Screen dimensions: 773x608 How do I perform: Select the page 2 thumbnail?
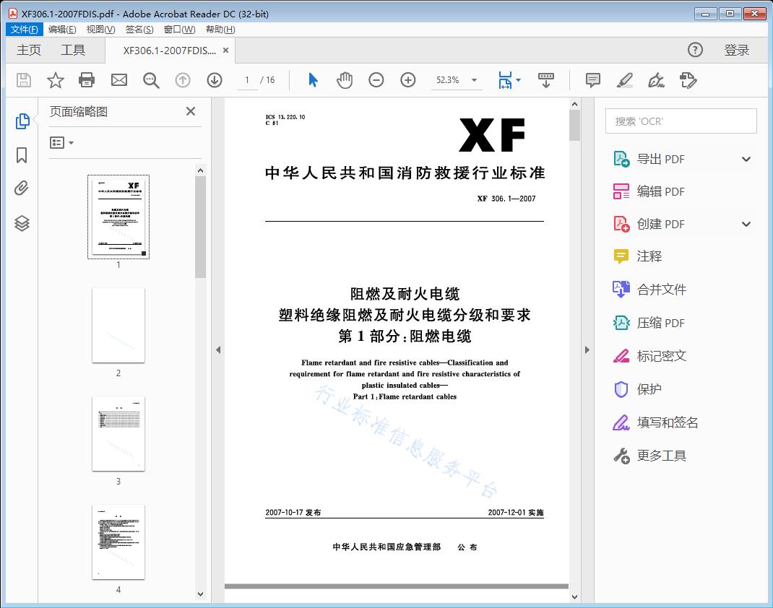[x=118, y=325]
